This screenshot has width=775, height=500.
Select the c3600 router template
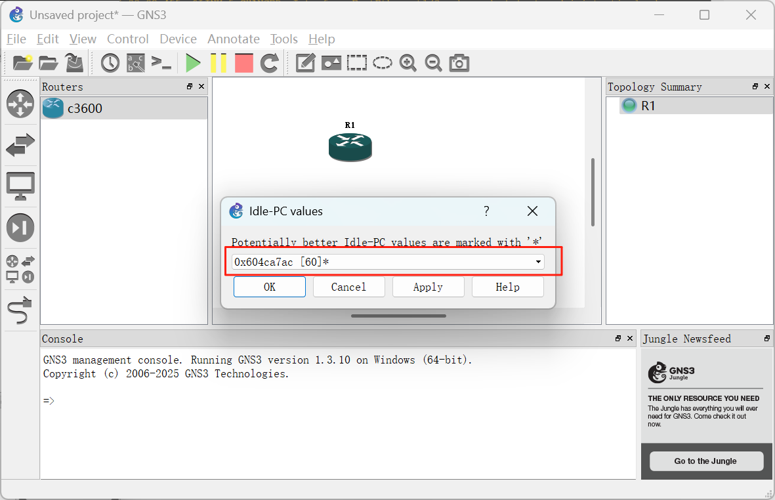tap(124, 108)
